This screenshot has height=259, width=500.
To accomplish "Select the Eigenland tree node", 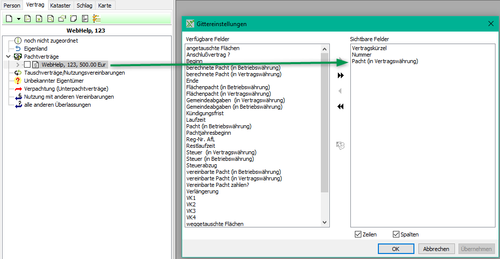I will [x=35, y=49].
